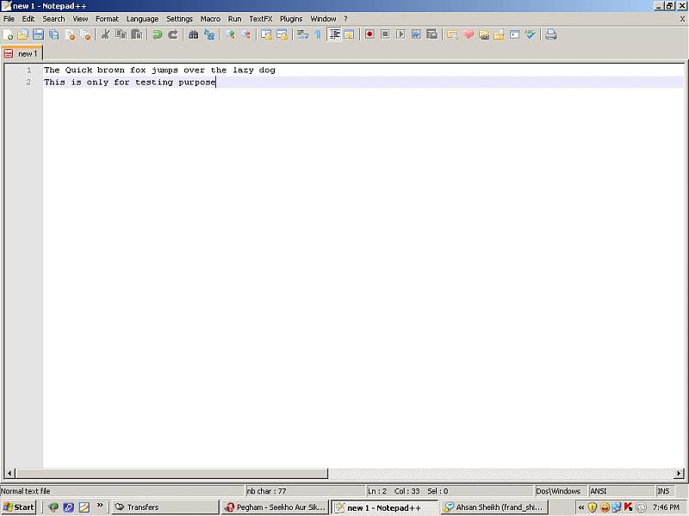The height and width of the screenshot is (516, 689).
Task: Click line 2 text 'This is only for testing purpose'
Action: tap(130, 82)
